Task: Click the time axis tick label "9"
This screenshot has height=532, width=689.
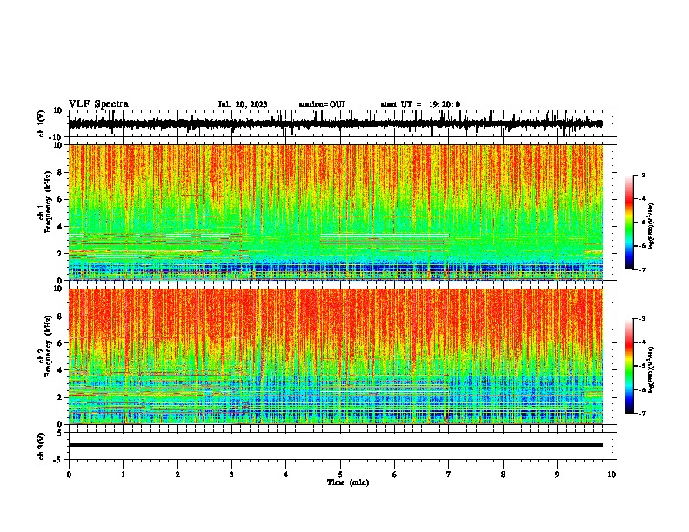Action: point(557,475)
